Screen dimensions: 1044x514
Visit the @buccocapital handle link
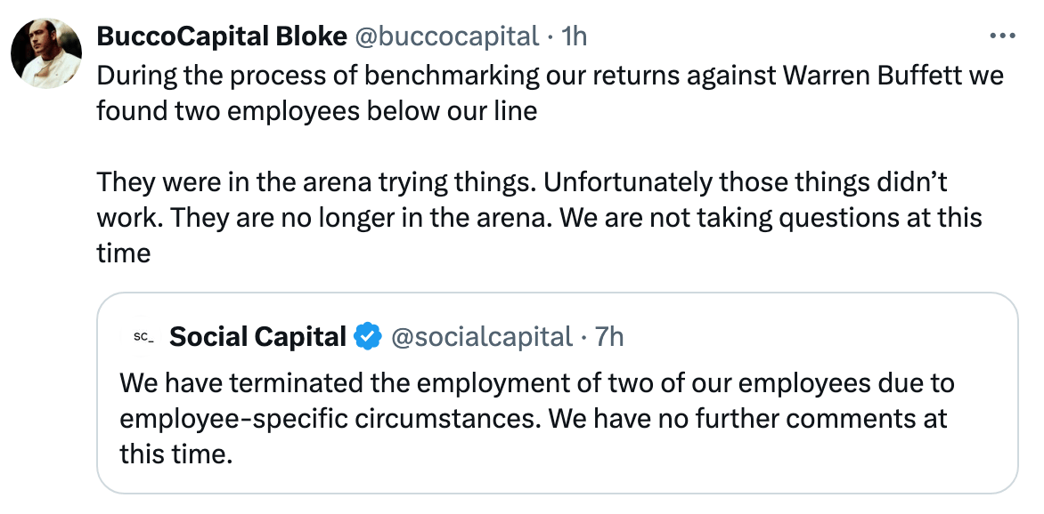[447, 36]
